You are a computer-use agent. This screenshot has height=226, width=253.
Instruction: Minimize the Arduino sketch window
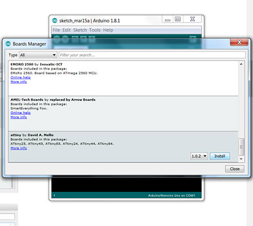(168, 19)
